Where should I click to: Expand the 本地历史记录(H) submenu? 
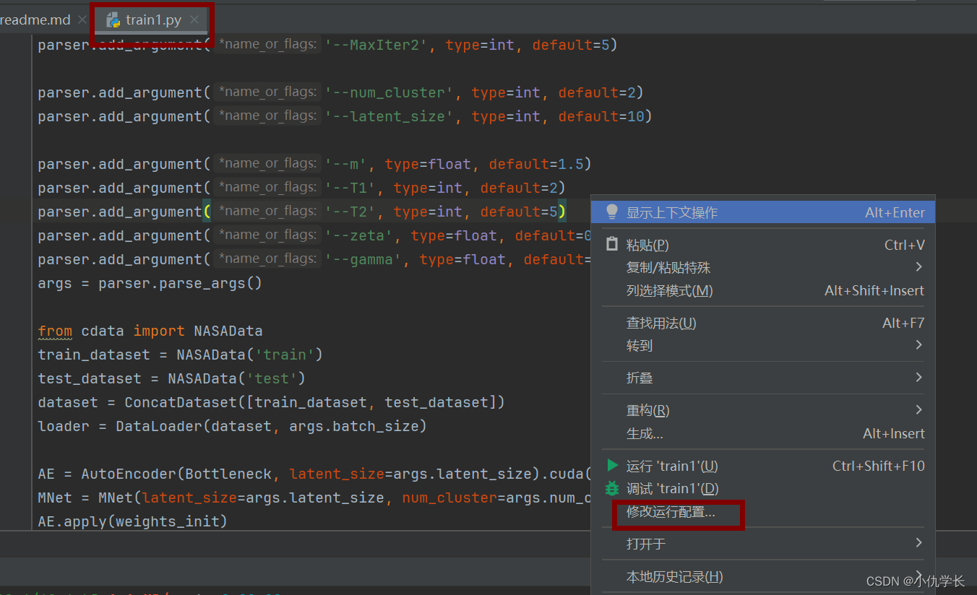(x=762, y=576)
